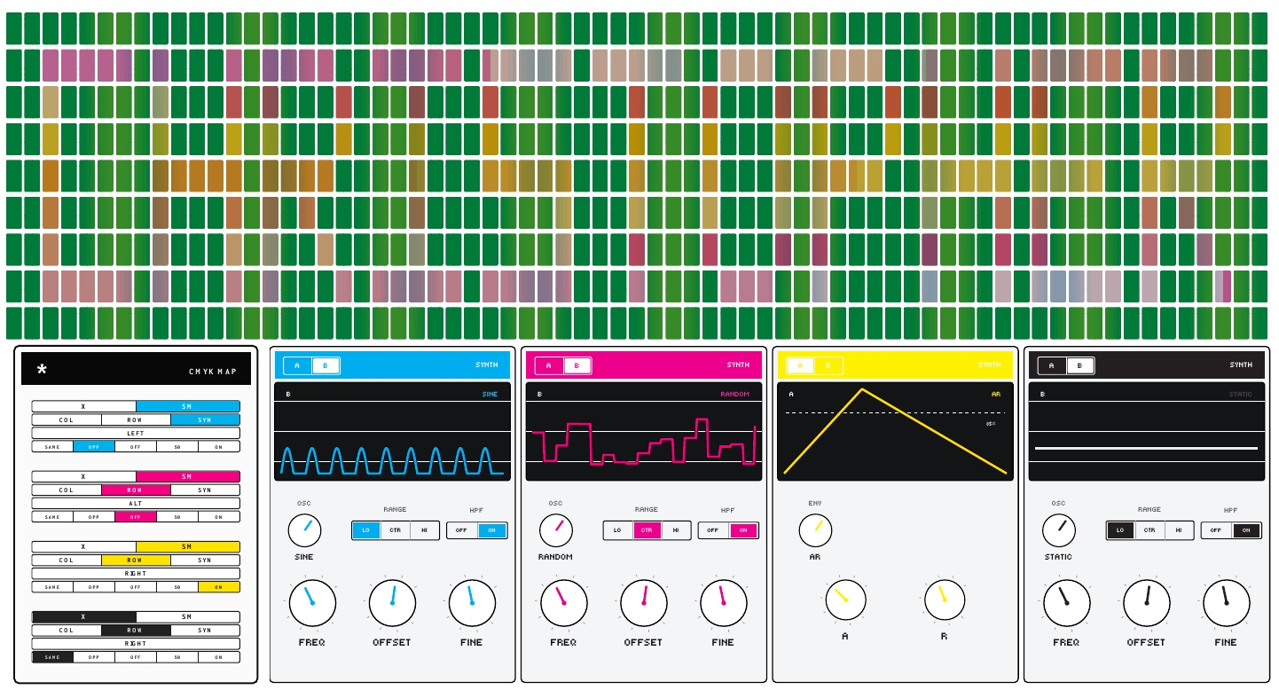Click the black FREQ knob
The image size is (1279, 690).
coord(1067,603)
